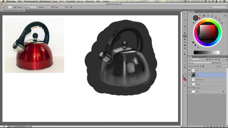Switch to the Контуры tab
Screen dimensions: 228x128
pos(202,57)
